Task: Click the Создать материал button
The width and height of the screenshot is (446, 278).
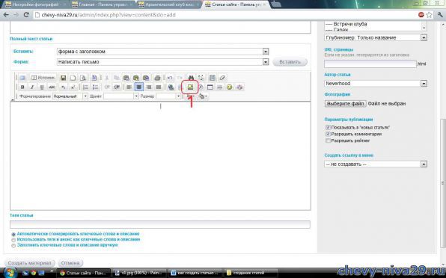Action: coord(30,263)
